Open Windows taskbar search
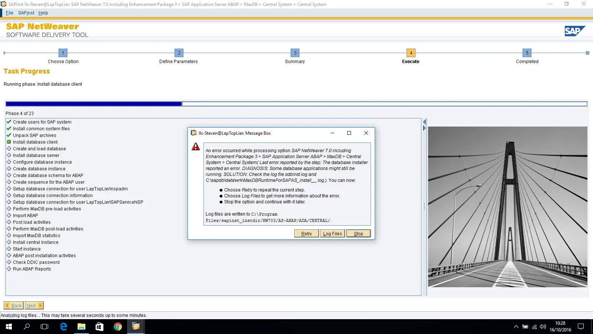 coord(27,327)
